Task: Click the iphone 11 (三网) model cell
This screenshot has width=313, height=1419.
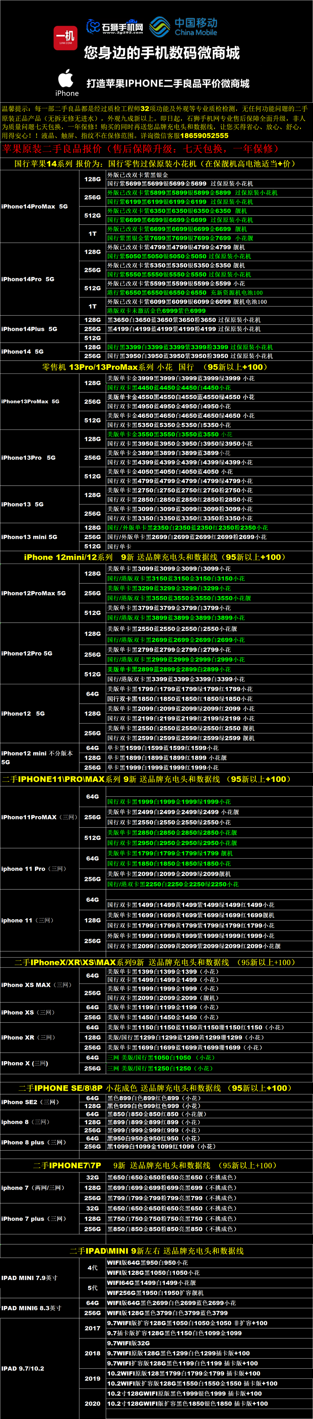Action: point(39,920)
